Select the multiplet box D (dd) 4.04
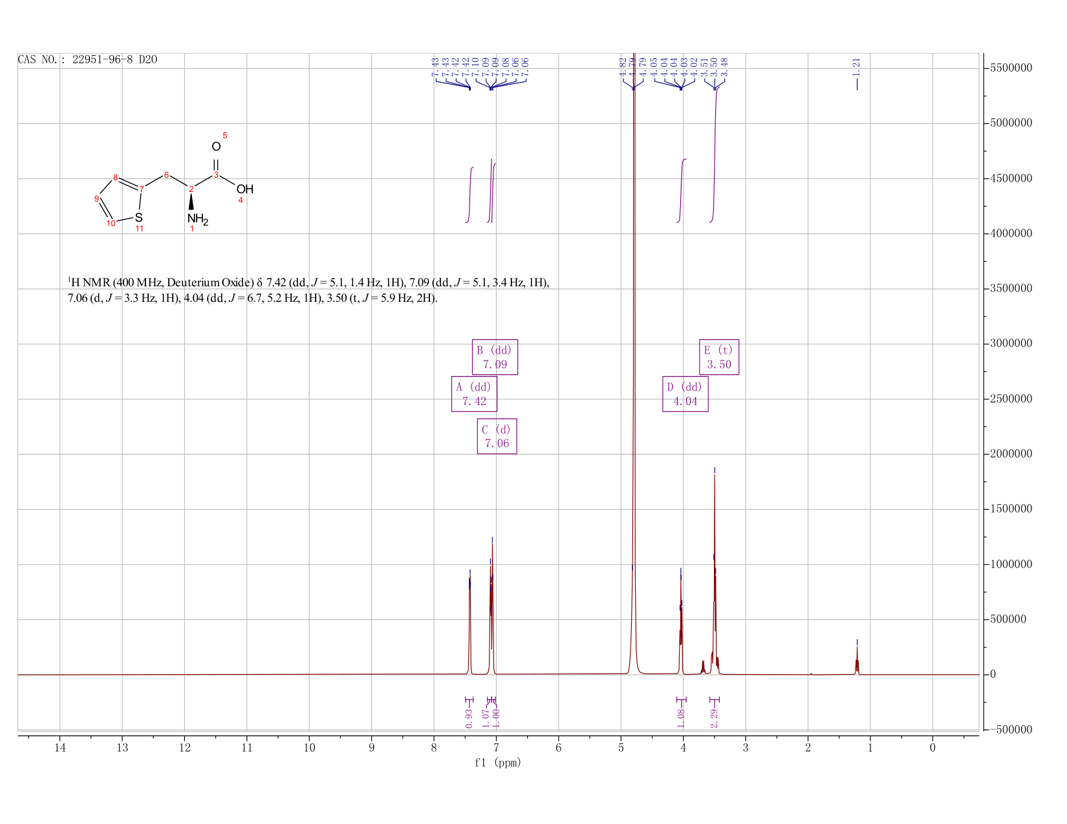The image size is (1067, 824). pyautogui.click(x=685, y=394)
